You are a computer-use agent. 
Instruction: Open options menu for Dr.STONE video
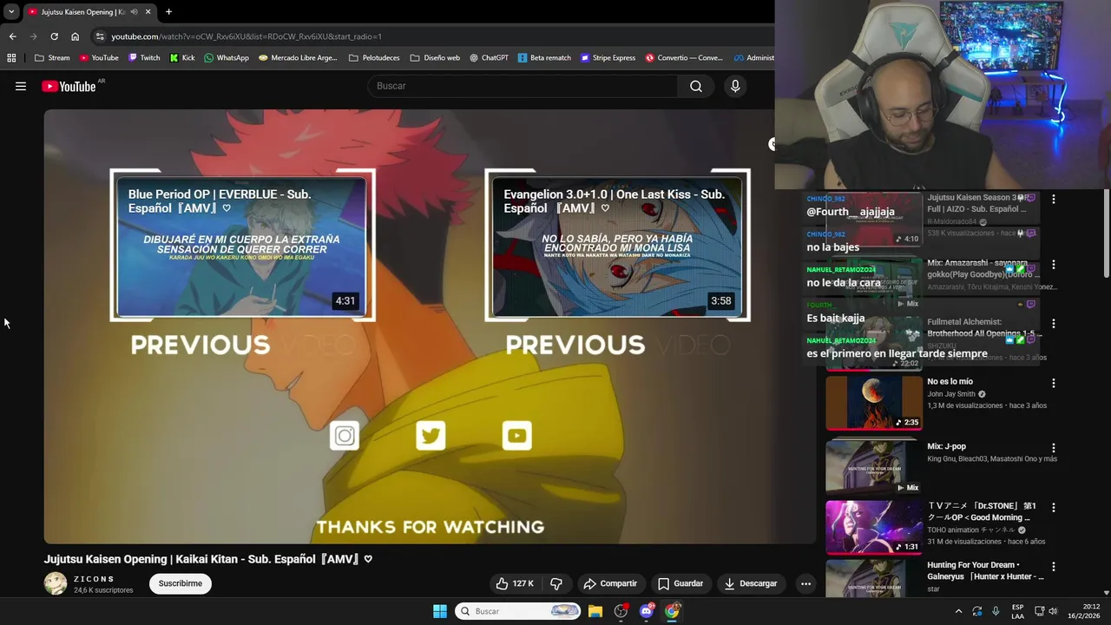(1054, 508)
